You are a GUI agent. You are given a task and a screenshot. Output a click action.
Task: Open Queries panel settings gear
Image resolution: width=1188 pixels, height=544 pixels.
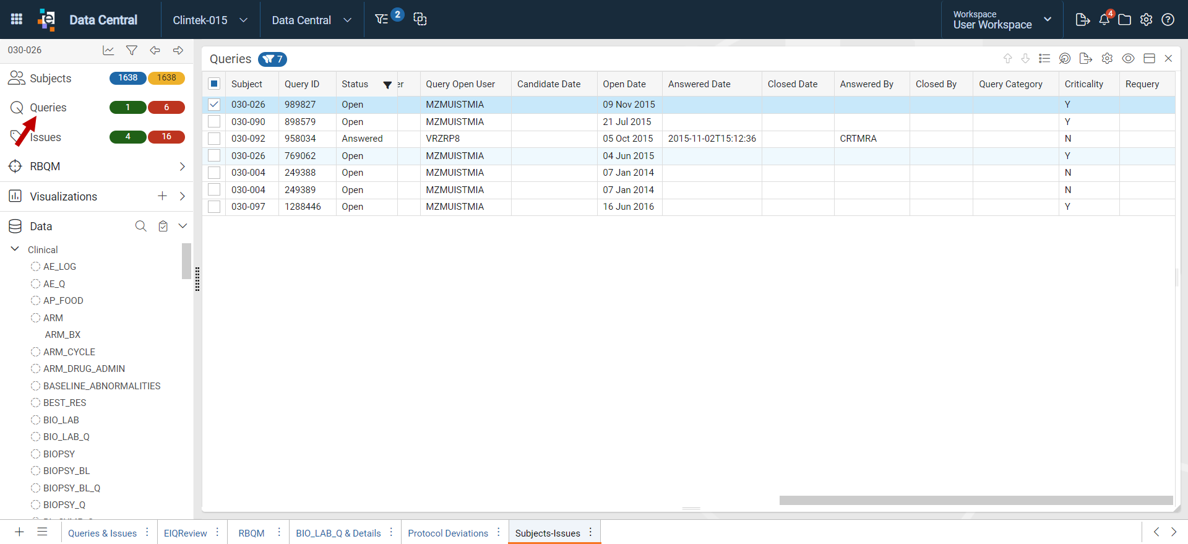tap(1107, 58)
